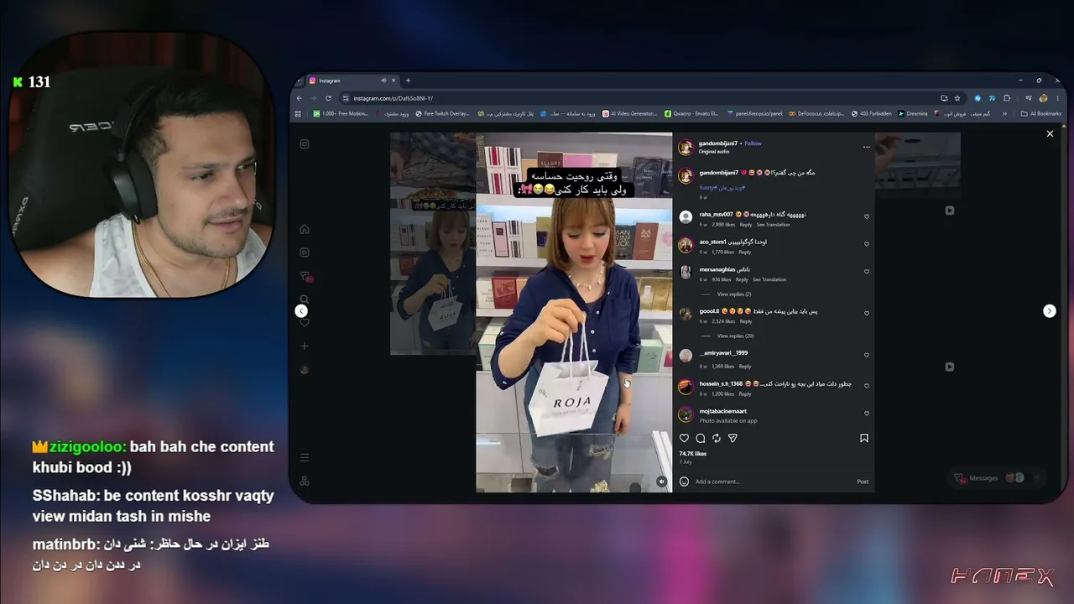Go to previous post with left arrow
This screenshot has height=604, width=1074.
301,311
